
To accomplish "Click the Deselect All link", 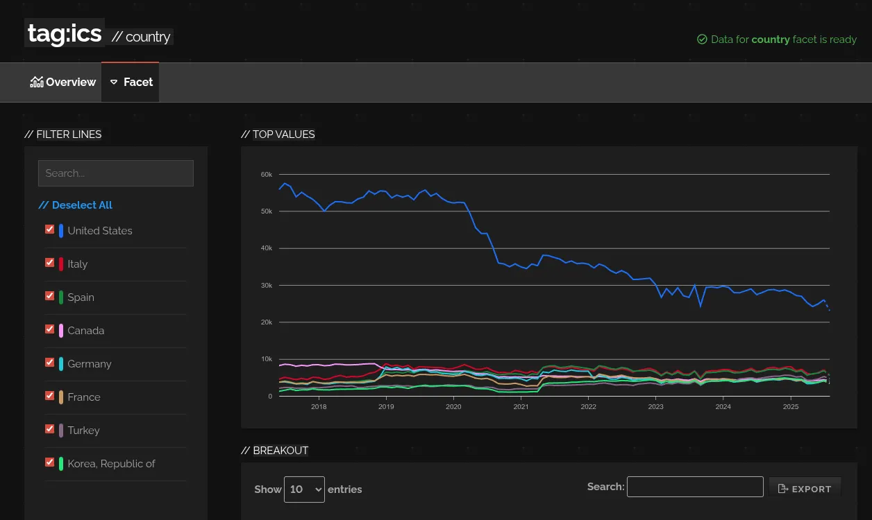I will (x=75, y=205).
